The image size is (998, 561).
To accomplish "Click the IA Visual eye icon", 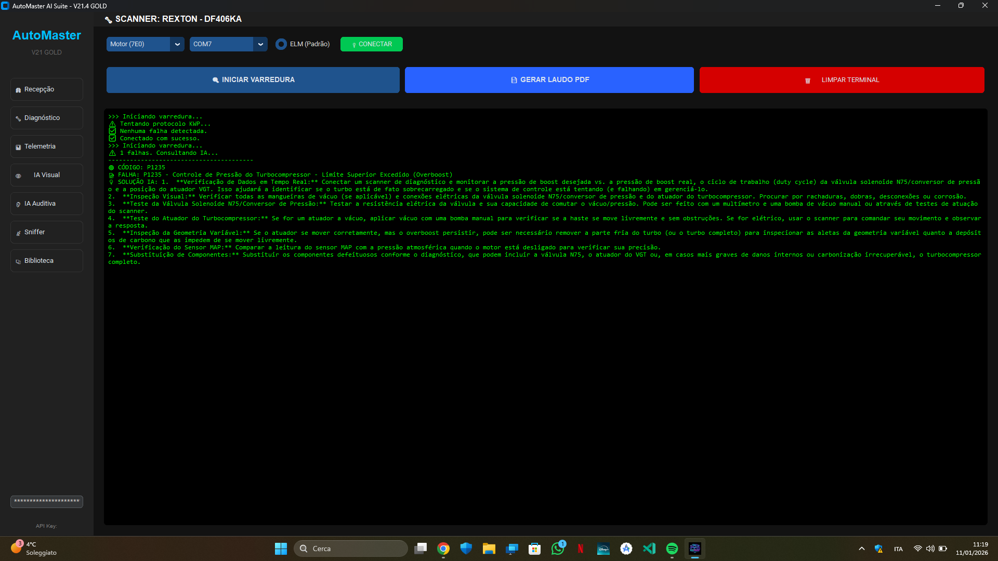I will [18, 176].
